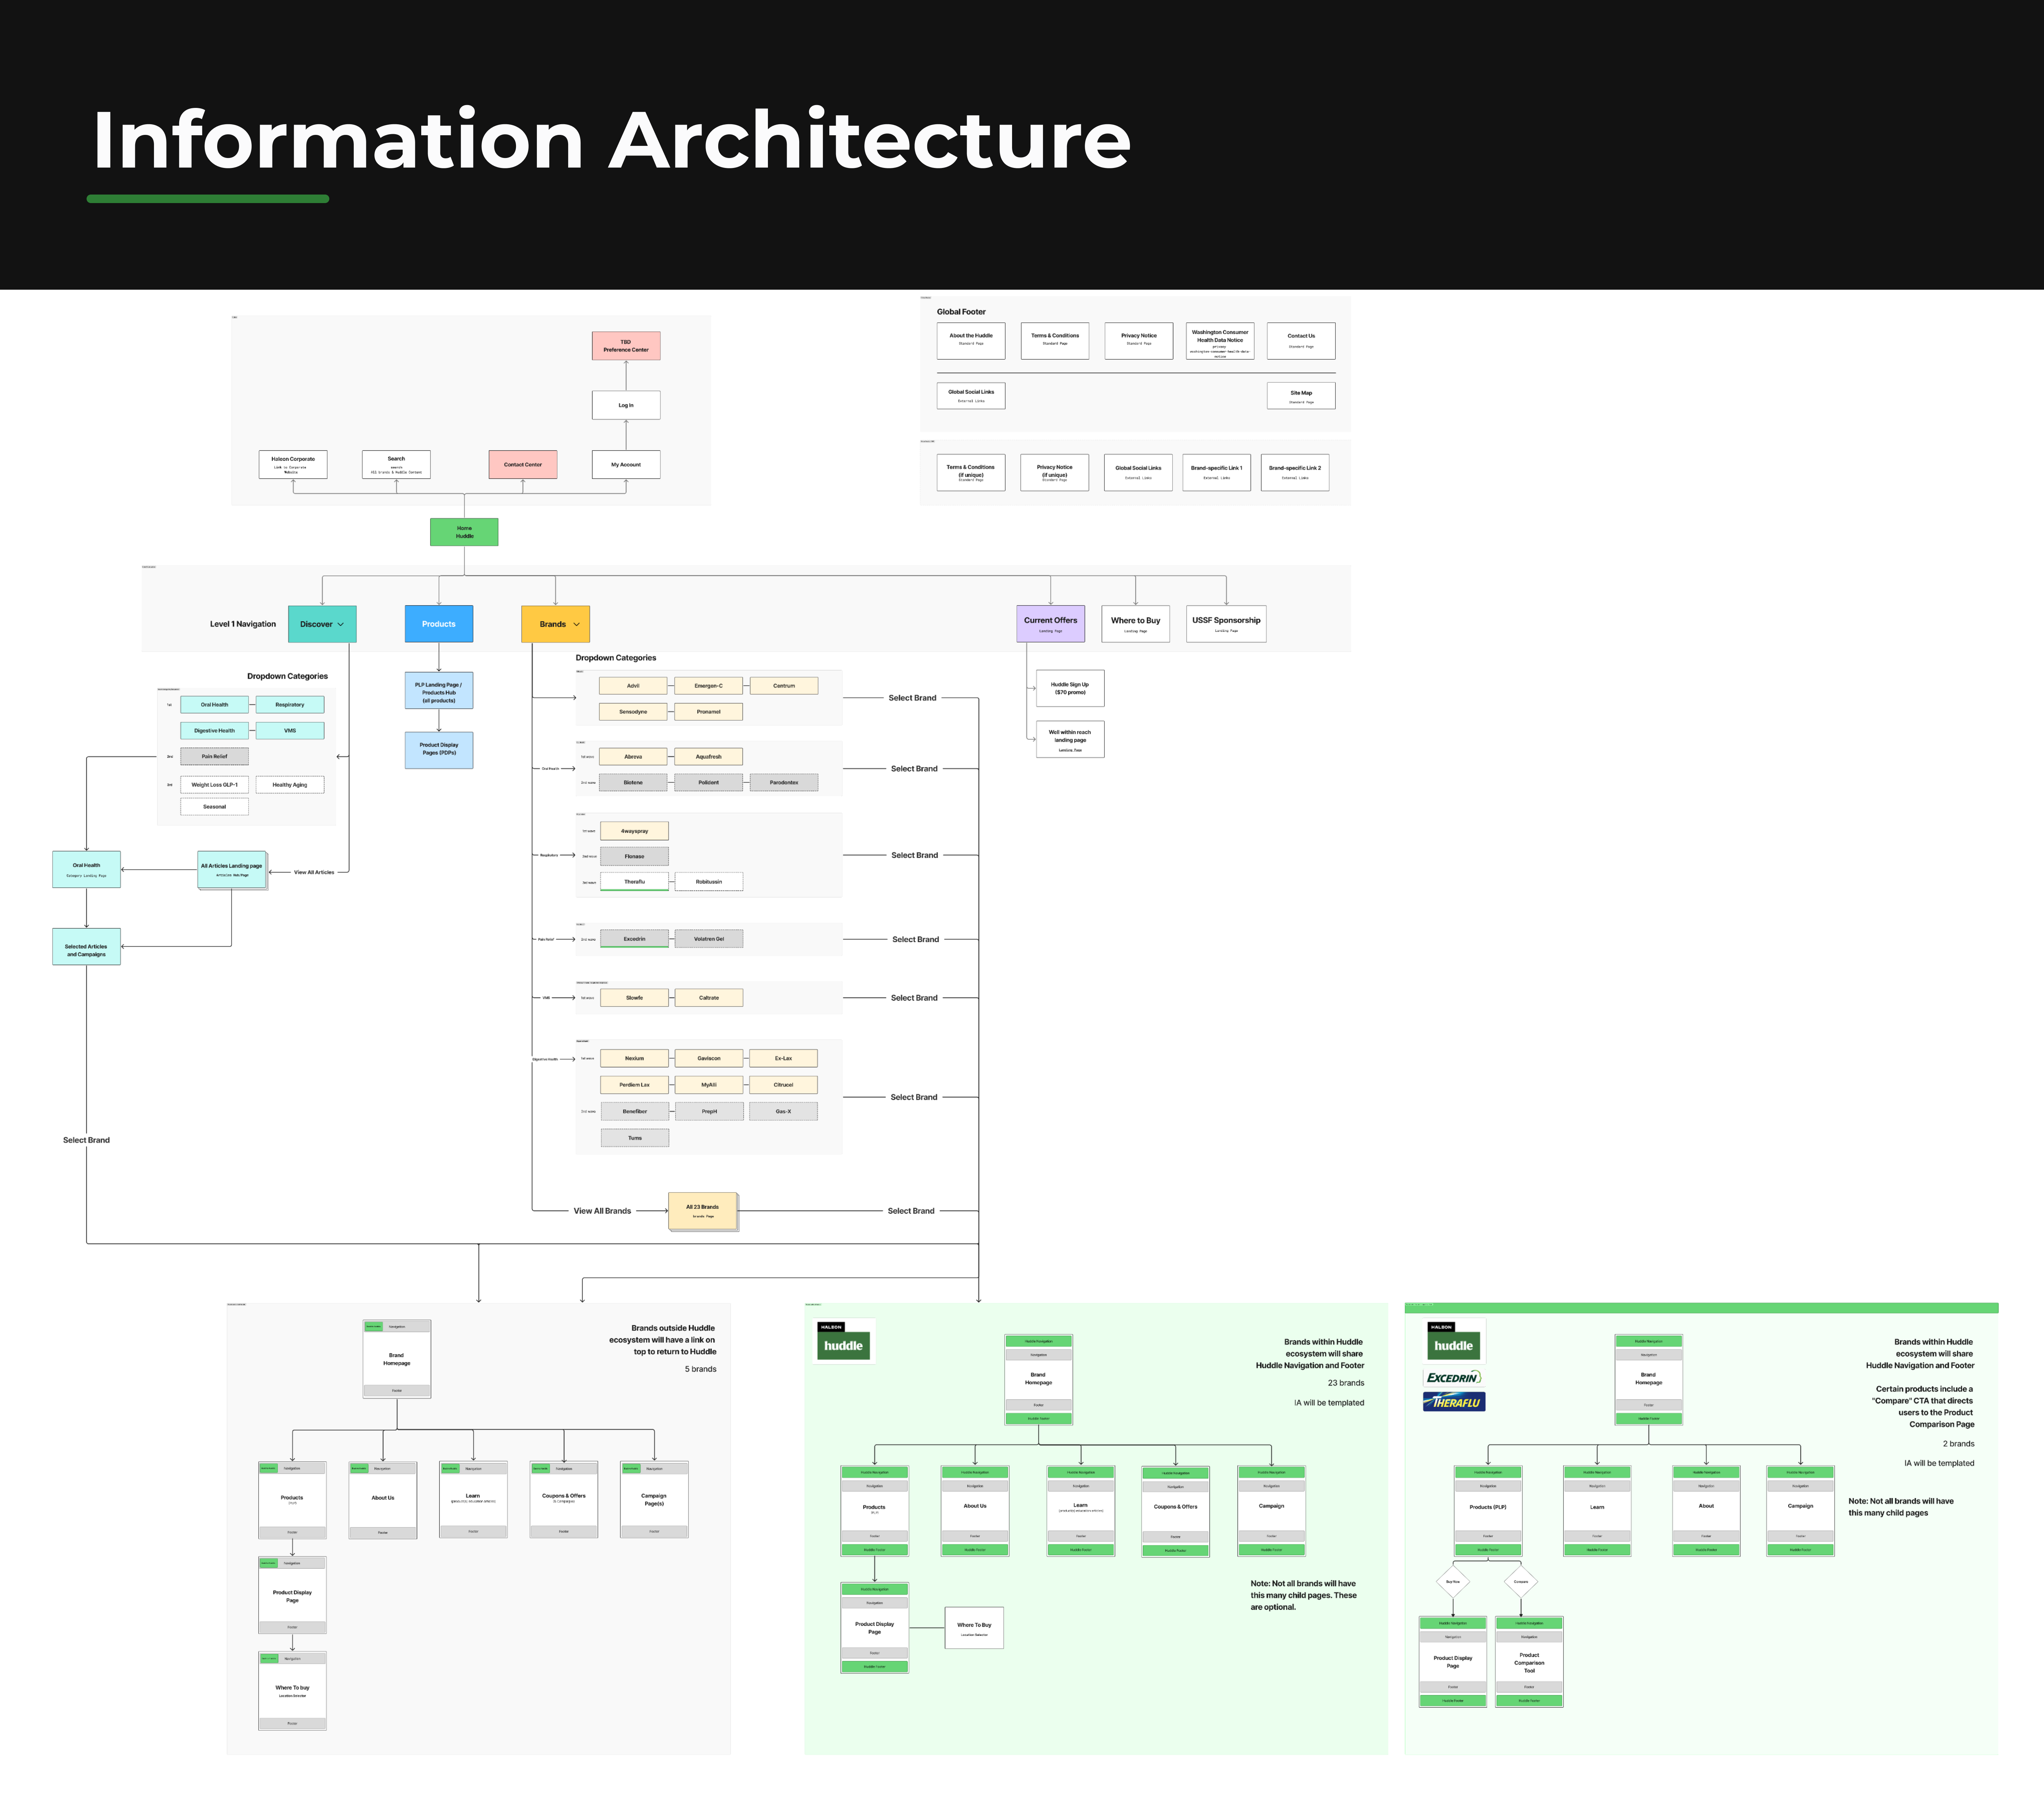Click the gray Pain Relief category box

tap(214, 757)
